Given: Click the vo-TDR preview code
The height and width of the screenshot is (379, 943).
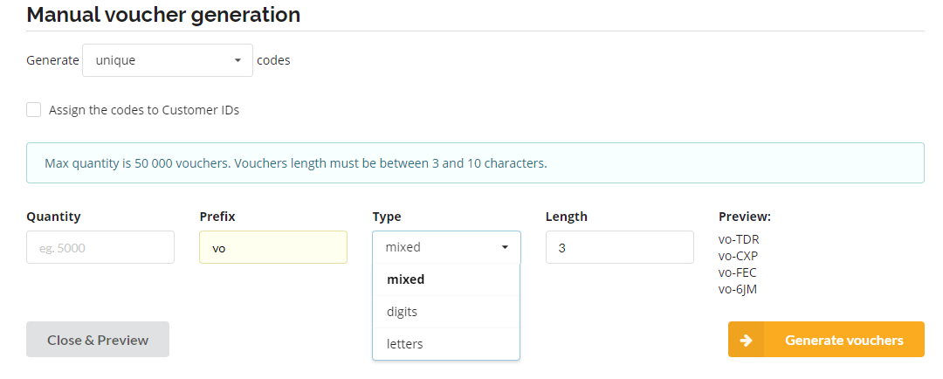Looking at the screenshot, I should (739, 239).
